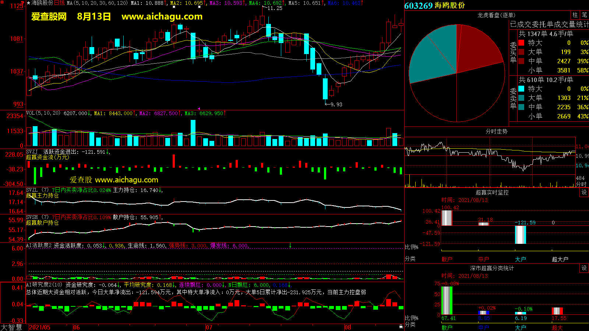This screenshot has height=331, width=589.
Task: Click the 分时走势 panel title
Action: (496, 131)
